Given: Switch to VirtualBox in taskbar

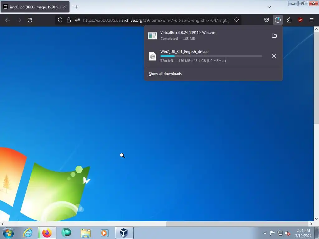Looking at the screenshot, I should tap(124, 233).
